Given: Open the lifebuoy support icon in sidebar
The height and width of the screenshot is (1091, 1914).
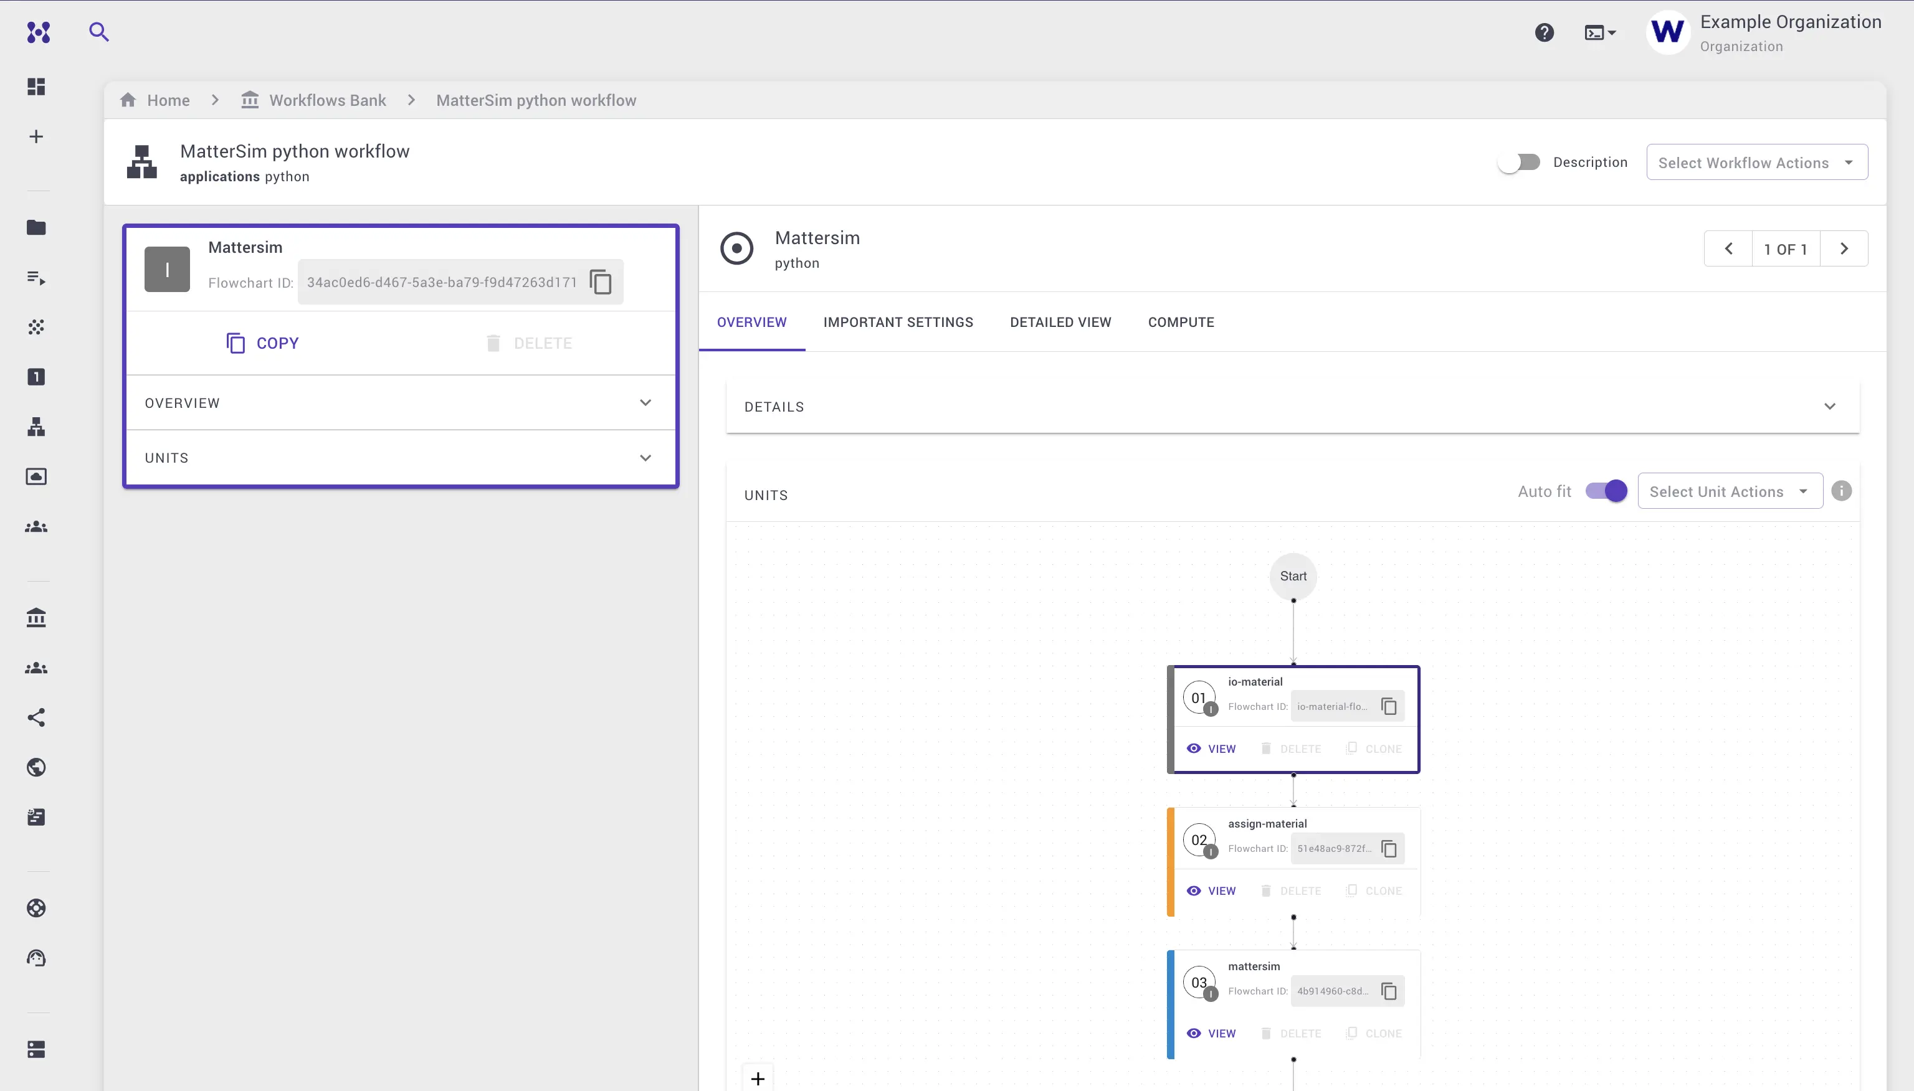Looking at the screenshot, I should [36, 908].
